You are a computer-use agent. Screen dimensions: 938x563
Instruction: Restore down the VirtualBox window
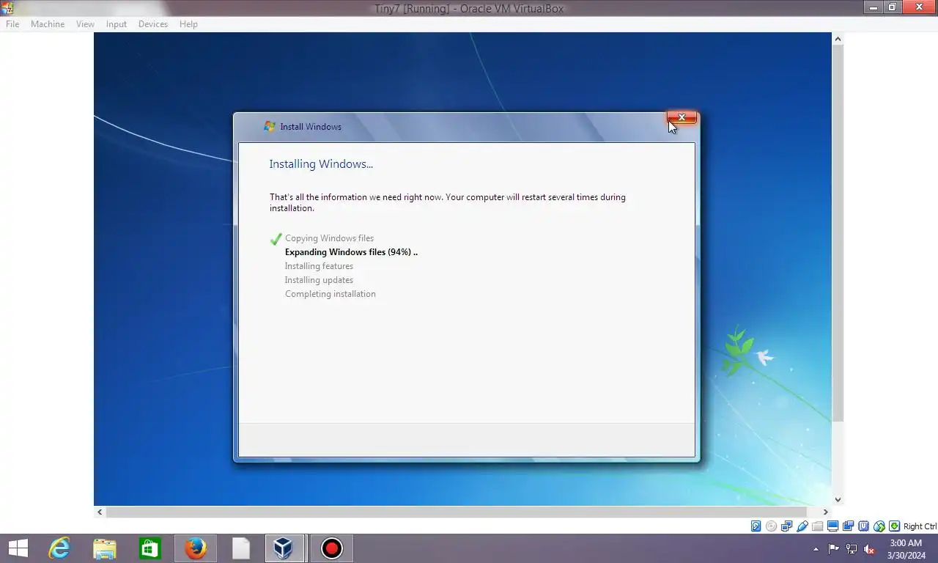click(x=893, y=7)
